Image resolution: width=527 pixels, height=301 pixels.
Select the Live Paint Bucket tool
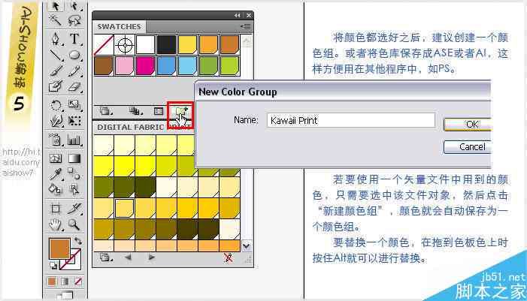click(x=56, y=190)
